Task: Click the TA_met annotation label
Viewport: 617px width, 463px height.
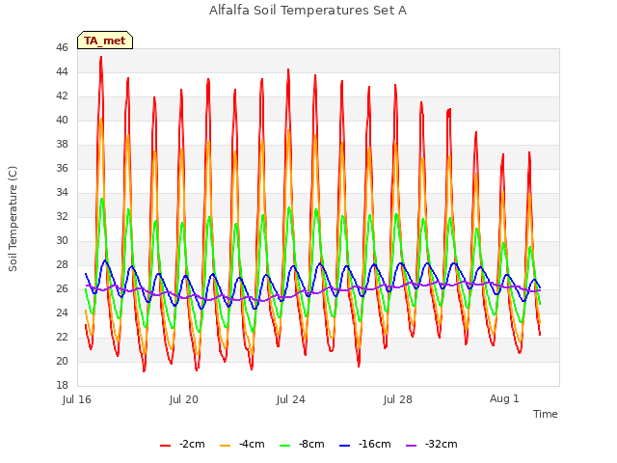Action: coord(105,41)
